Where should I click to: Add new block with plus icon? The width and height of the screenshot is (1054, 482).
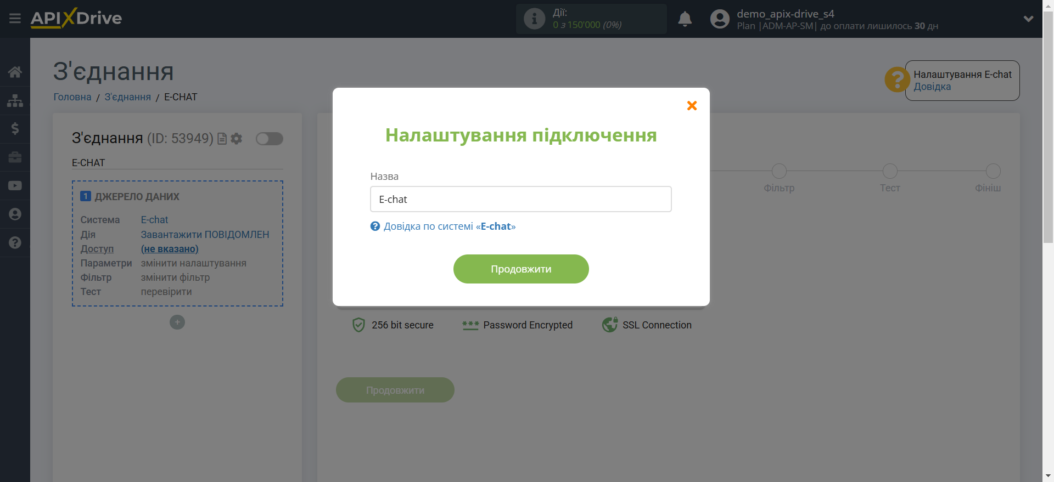tap(177, 322)
